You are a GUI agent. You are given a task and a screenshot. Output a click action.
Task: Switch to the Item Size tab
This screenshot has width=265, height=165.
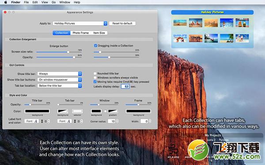tap(99, 33)
